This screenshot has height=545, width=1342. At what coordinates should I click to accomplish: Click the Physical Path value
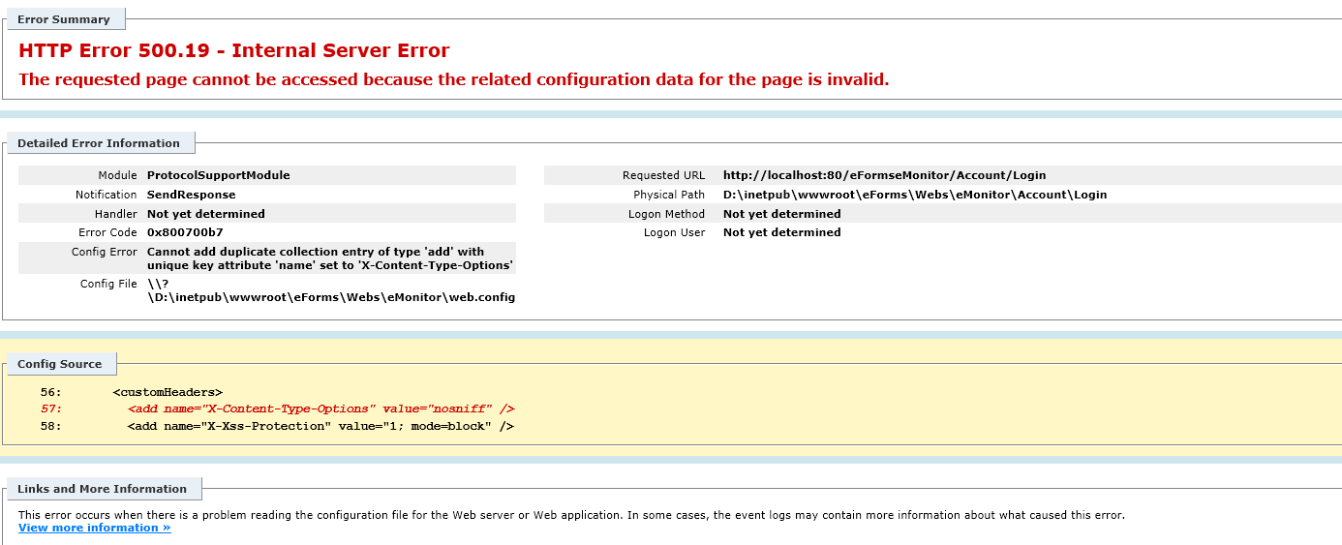(x=914, y=195)
